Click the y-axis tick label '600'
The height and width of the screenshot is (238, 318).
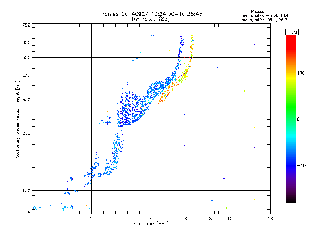[27, 42]
